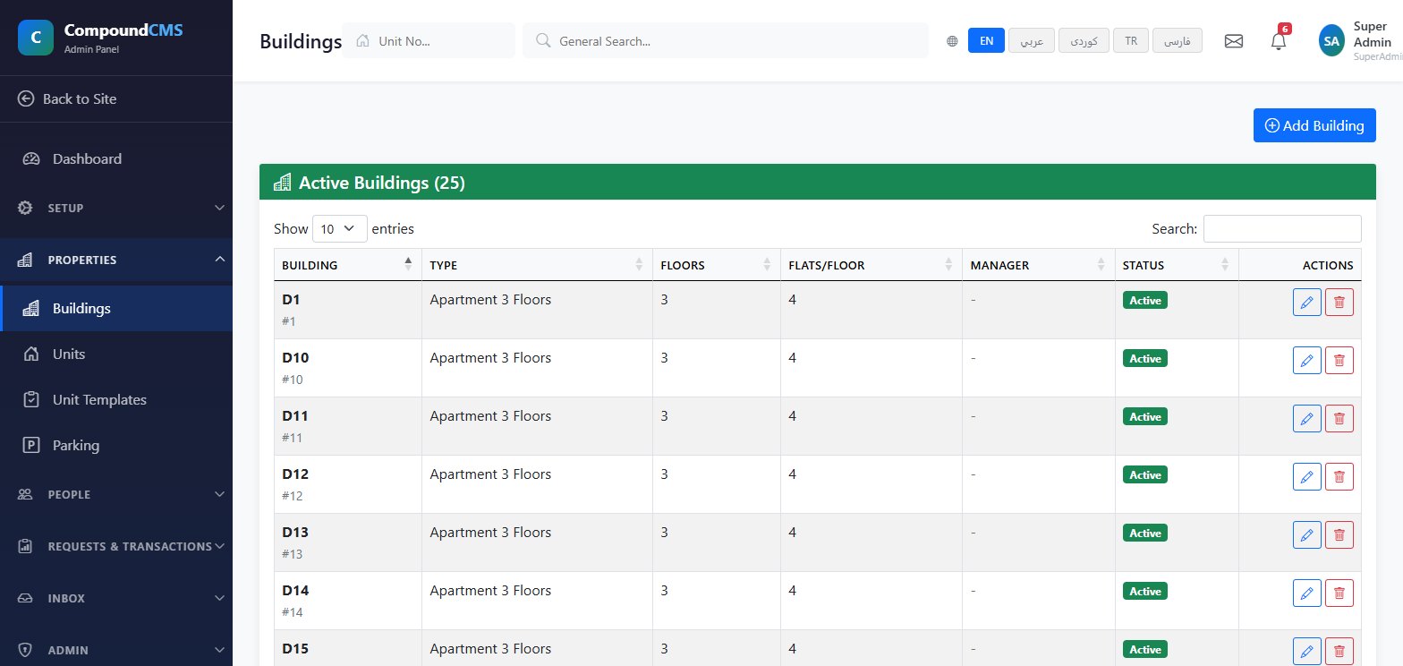Image resolution: width=1403 pixels, height=666 pixels.
Task: Edit building D10 with pencil icon
Action: pyautogui.click(x=1307, y=361)
